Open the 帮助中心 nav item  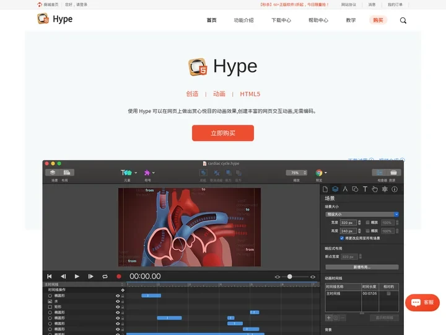318,20
